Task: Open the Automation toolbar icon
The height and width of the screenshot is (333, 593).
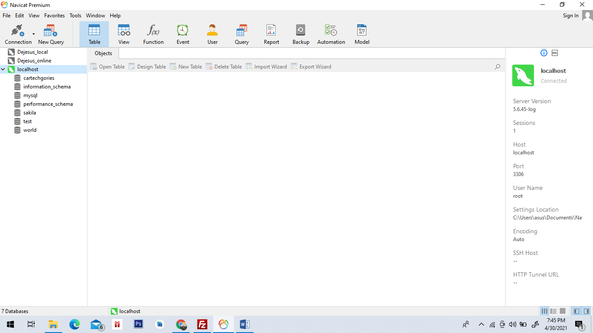Action: click(x=331, y=34)
